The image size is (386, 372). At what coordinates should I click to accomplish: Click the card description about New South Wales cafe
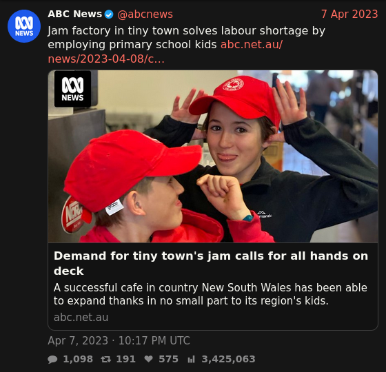pos(210,294)
